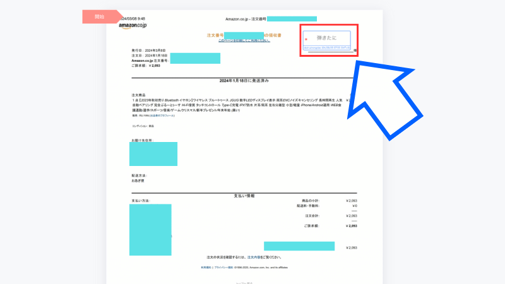Click the ご請求額 ¥2,093 line near the top
505x284 pixels.
pyautogui.click(x=146, y=66)
